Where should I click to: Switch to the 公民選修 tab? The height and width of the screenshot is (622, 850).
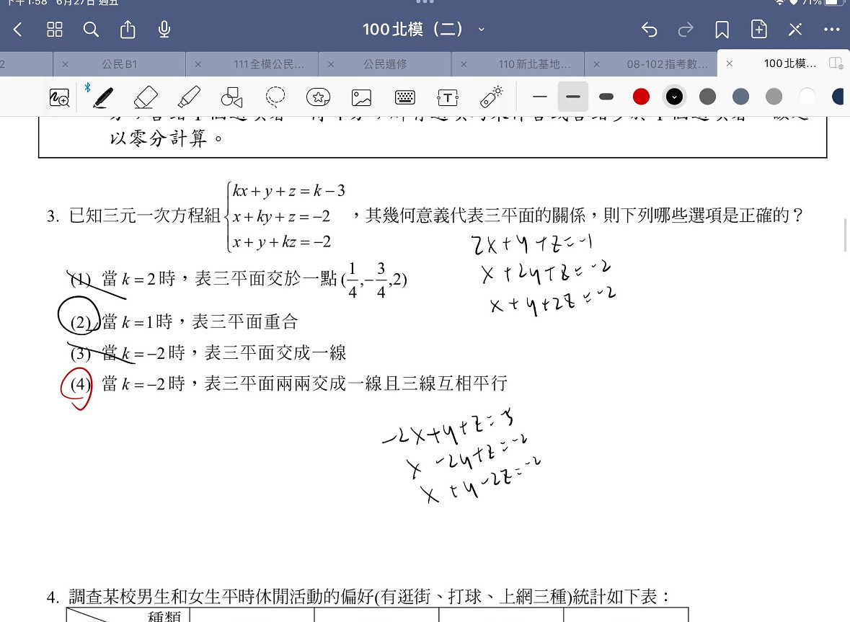[x=385, y=64]
